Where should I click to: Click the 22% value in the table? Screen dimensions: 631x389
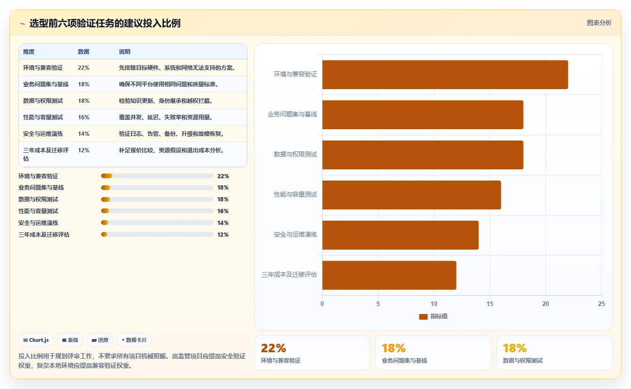click(84, 68)
